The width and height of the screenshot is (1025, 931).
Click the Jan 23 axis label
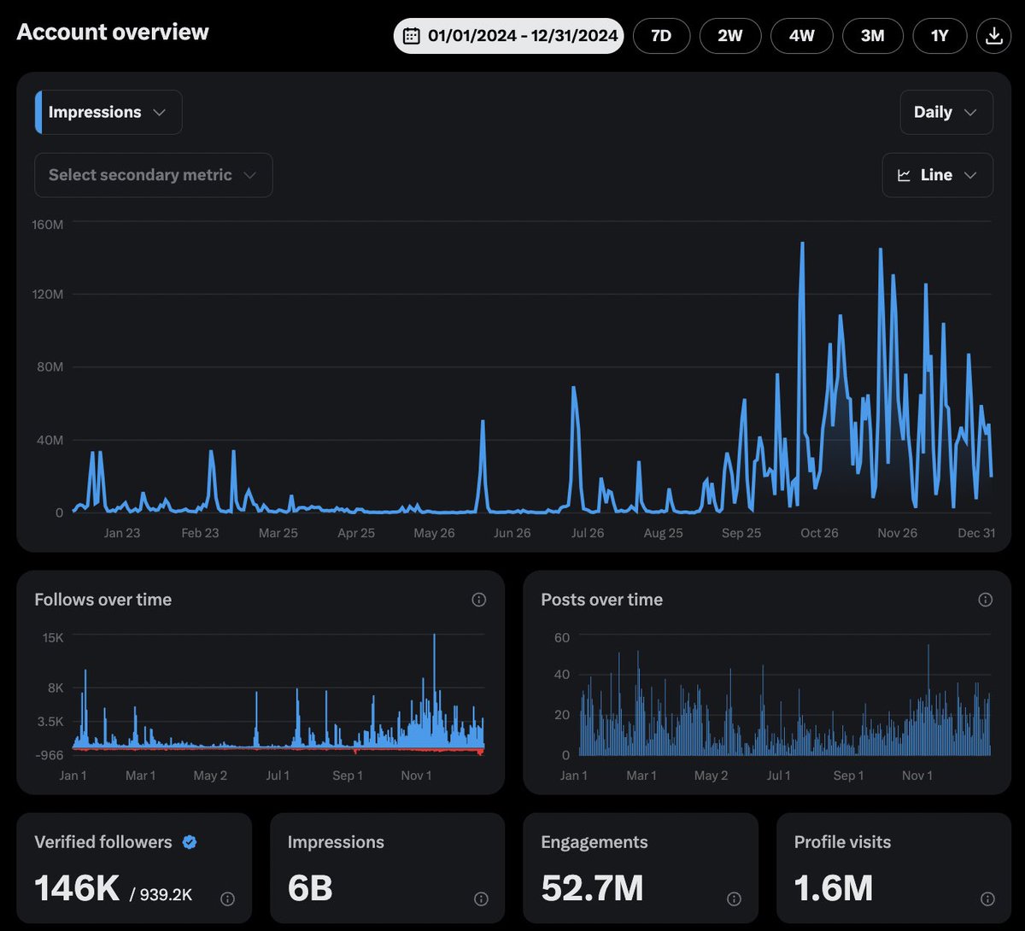pos(122,533)
